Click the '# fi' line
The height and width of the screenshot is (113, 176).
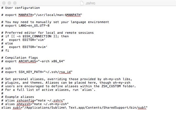point(5,50)
